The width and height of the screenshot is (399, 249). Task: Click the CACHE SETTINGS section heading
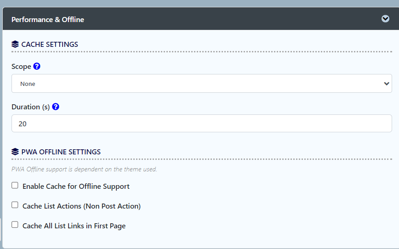click(50, 44)
